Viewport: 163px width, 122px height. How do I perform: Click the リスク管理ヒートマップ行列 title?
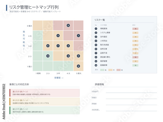coord(34,7)
